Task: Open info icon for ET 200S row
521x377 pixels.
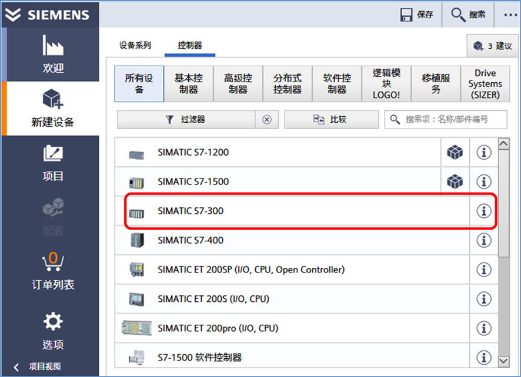Action: tap(484, 299)
